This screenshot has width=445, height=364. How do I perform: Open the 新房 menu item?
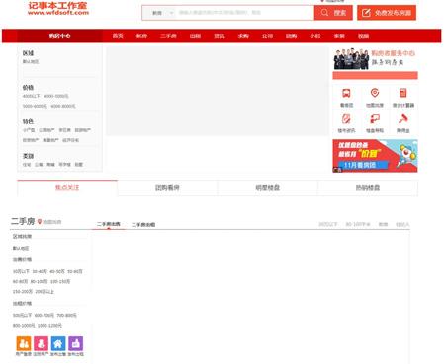141,36
